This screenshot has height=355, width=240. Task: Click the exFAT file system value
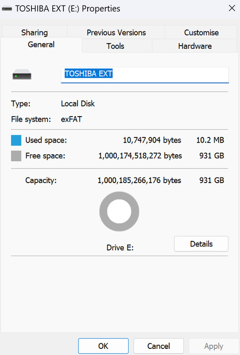pyautogui.click(x=71, y=119)
